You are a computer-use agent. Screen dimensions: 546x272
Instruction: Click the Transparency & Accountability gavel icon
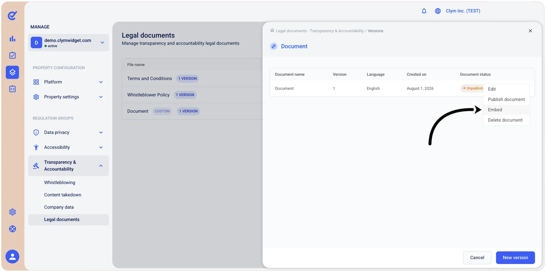[x=36, y=166]
